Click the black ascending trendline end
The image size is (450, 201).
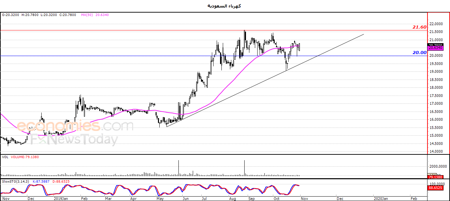pos(364,34)
